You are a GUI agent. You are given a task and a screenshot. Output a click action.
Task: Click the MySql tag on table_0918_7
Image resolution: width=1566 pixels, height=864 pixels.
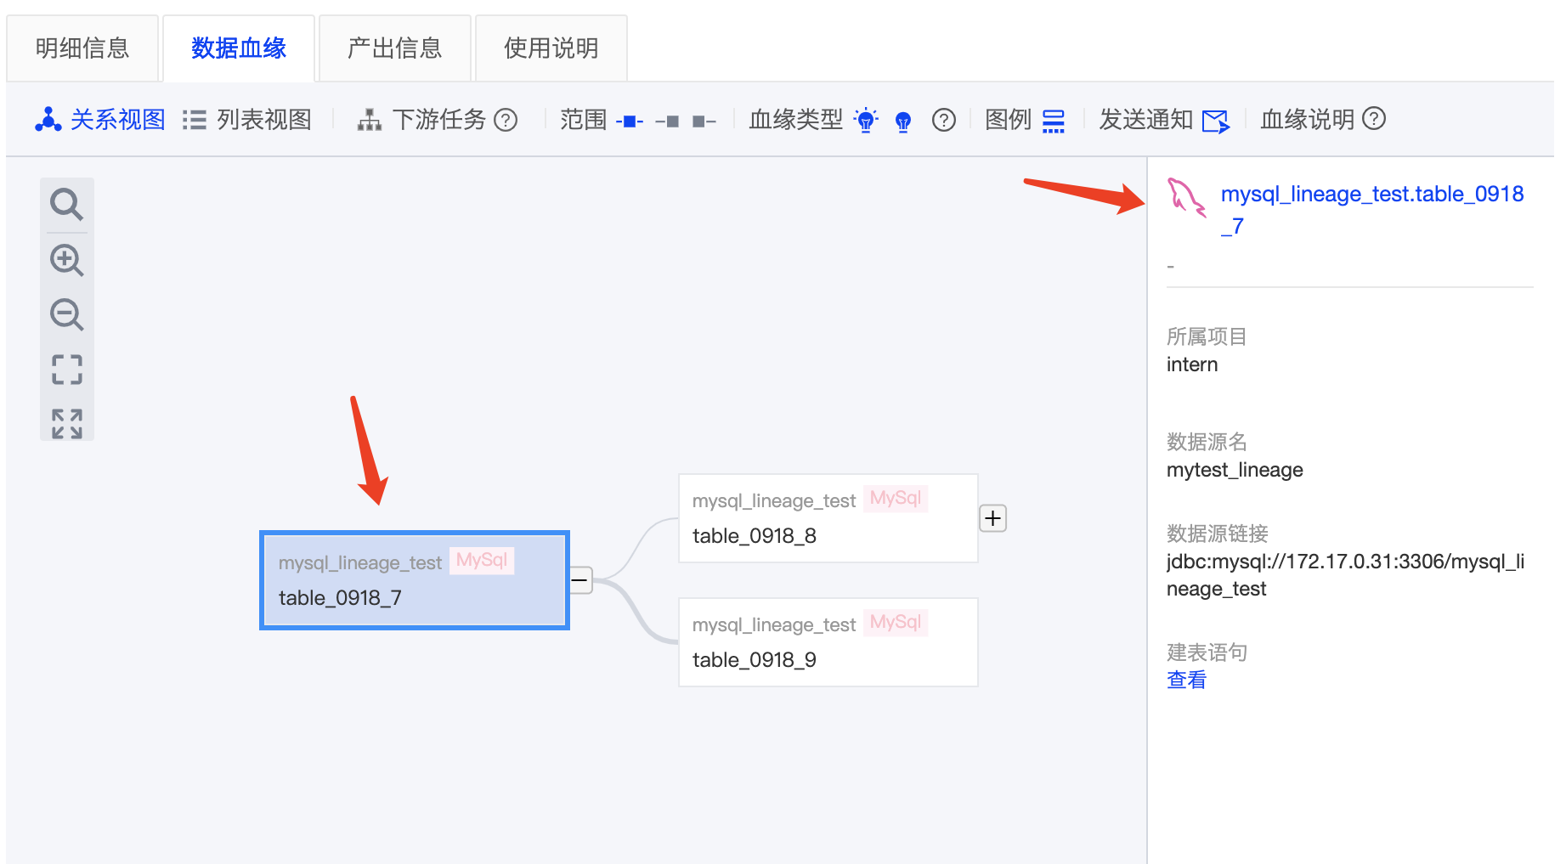(x=482, y=560)
